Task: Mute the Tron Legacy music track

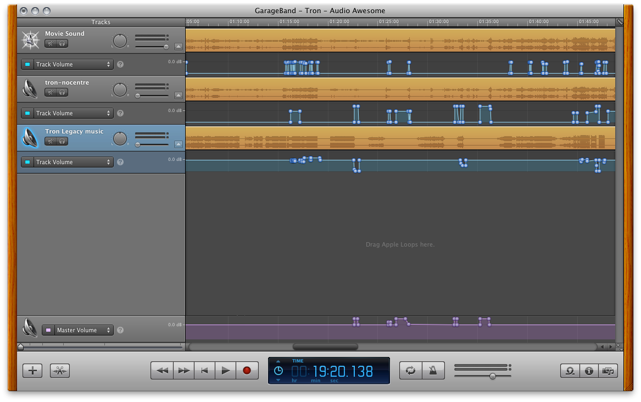Action: click(x=51, y=141)
